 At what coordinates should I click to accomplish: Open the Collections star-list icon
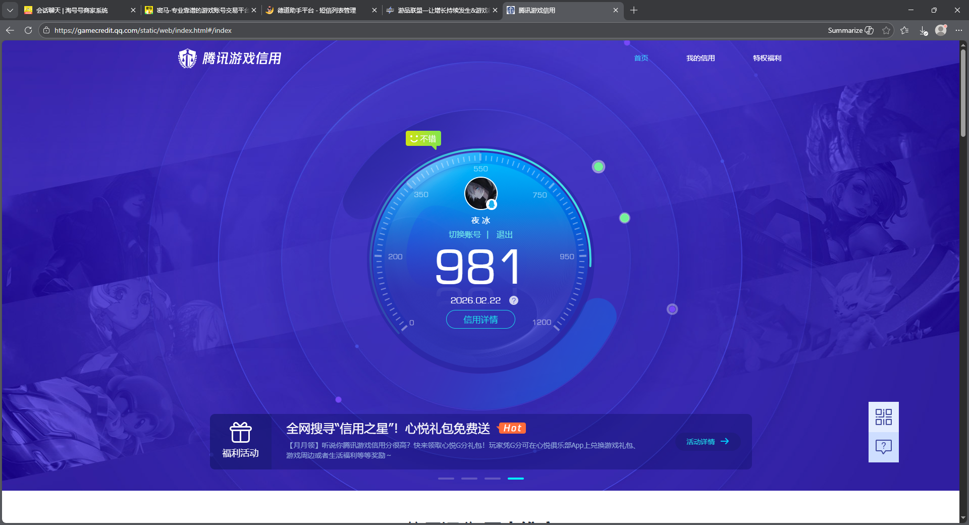[905, 30]
